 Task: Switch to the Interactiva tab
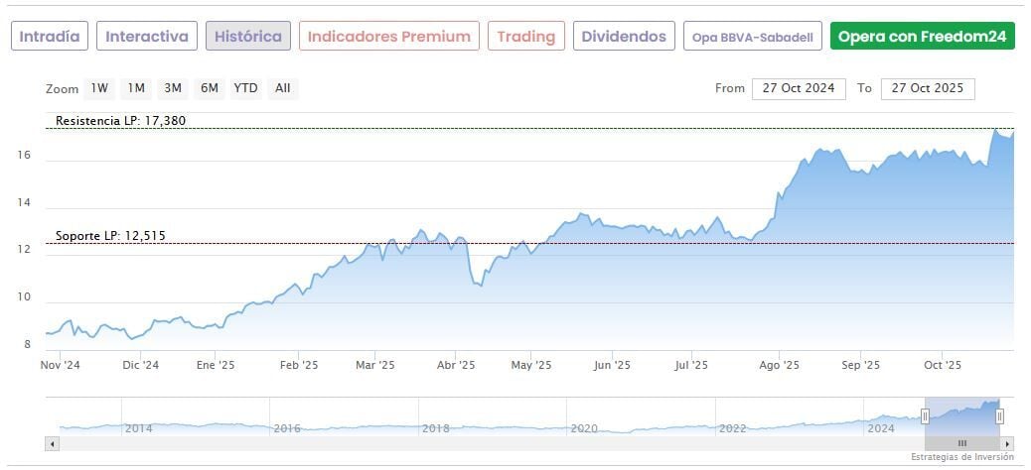click(x=147, y=37)
